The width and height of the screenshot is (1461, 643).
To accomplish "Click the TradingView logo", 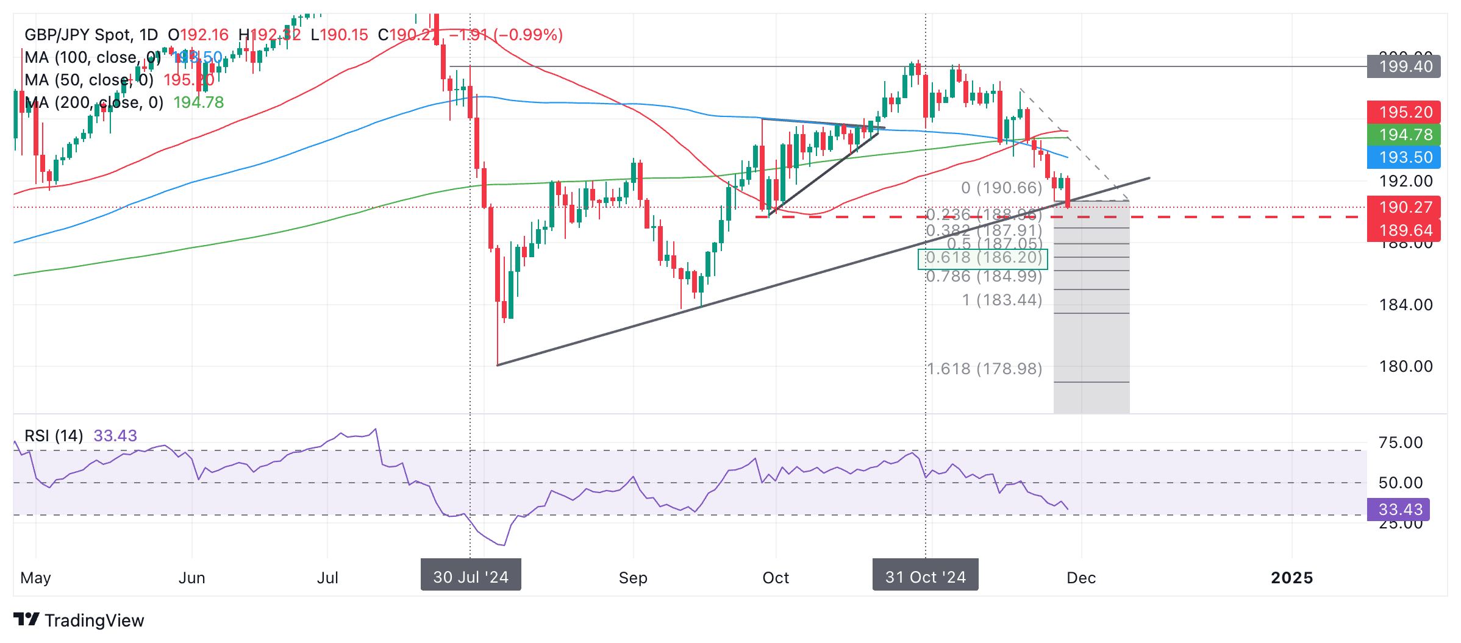I will [78, 620].
